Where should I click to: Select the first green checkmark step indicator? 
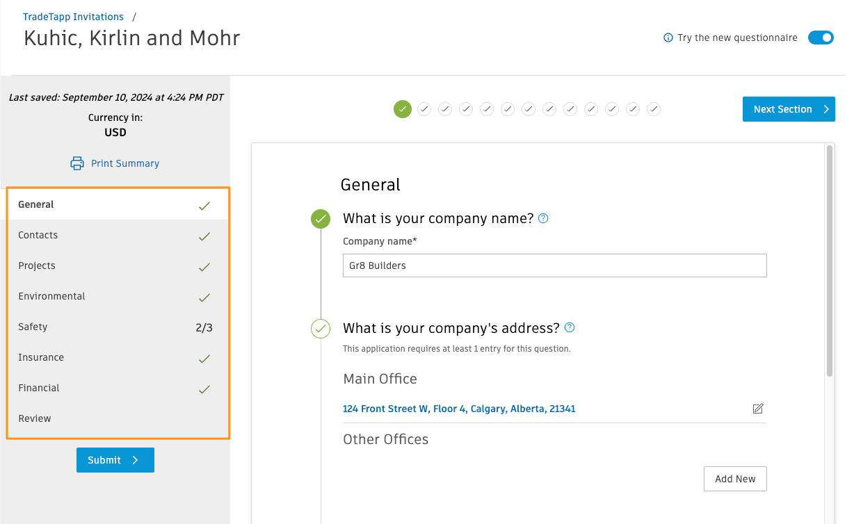tap(403, 109)
